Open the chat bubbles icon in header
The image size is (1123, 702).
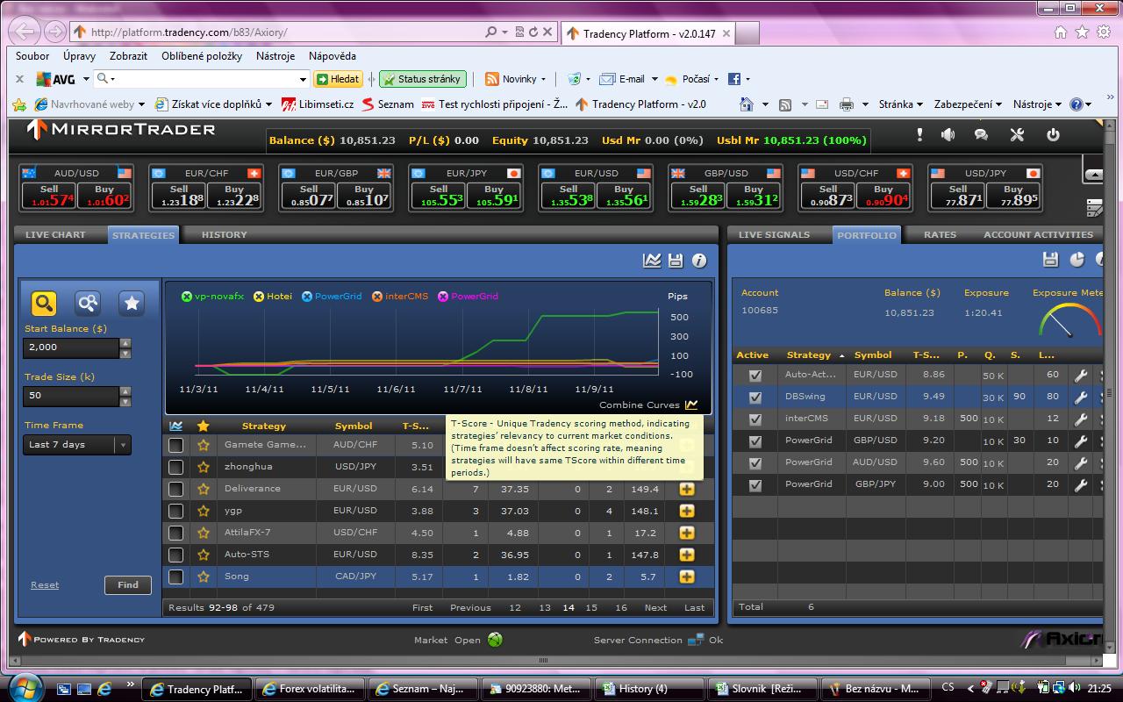(x=982, y=134)
